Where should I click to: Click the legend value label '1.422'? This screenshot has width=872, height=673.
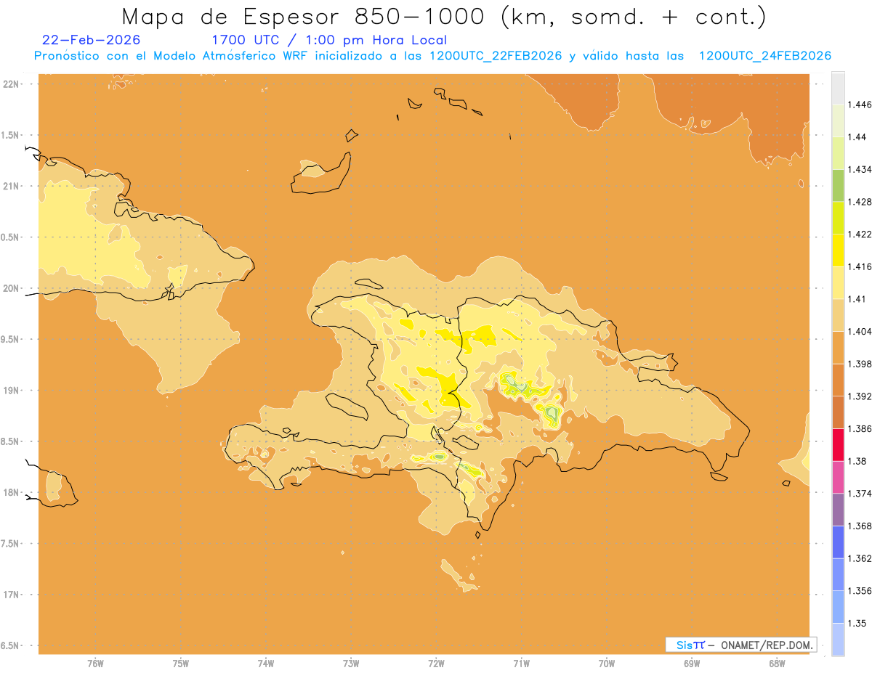[x=860, y=234]
